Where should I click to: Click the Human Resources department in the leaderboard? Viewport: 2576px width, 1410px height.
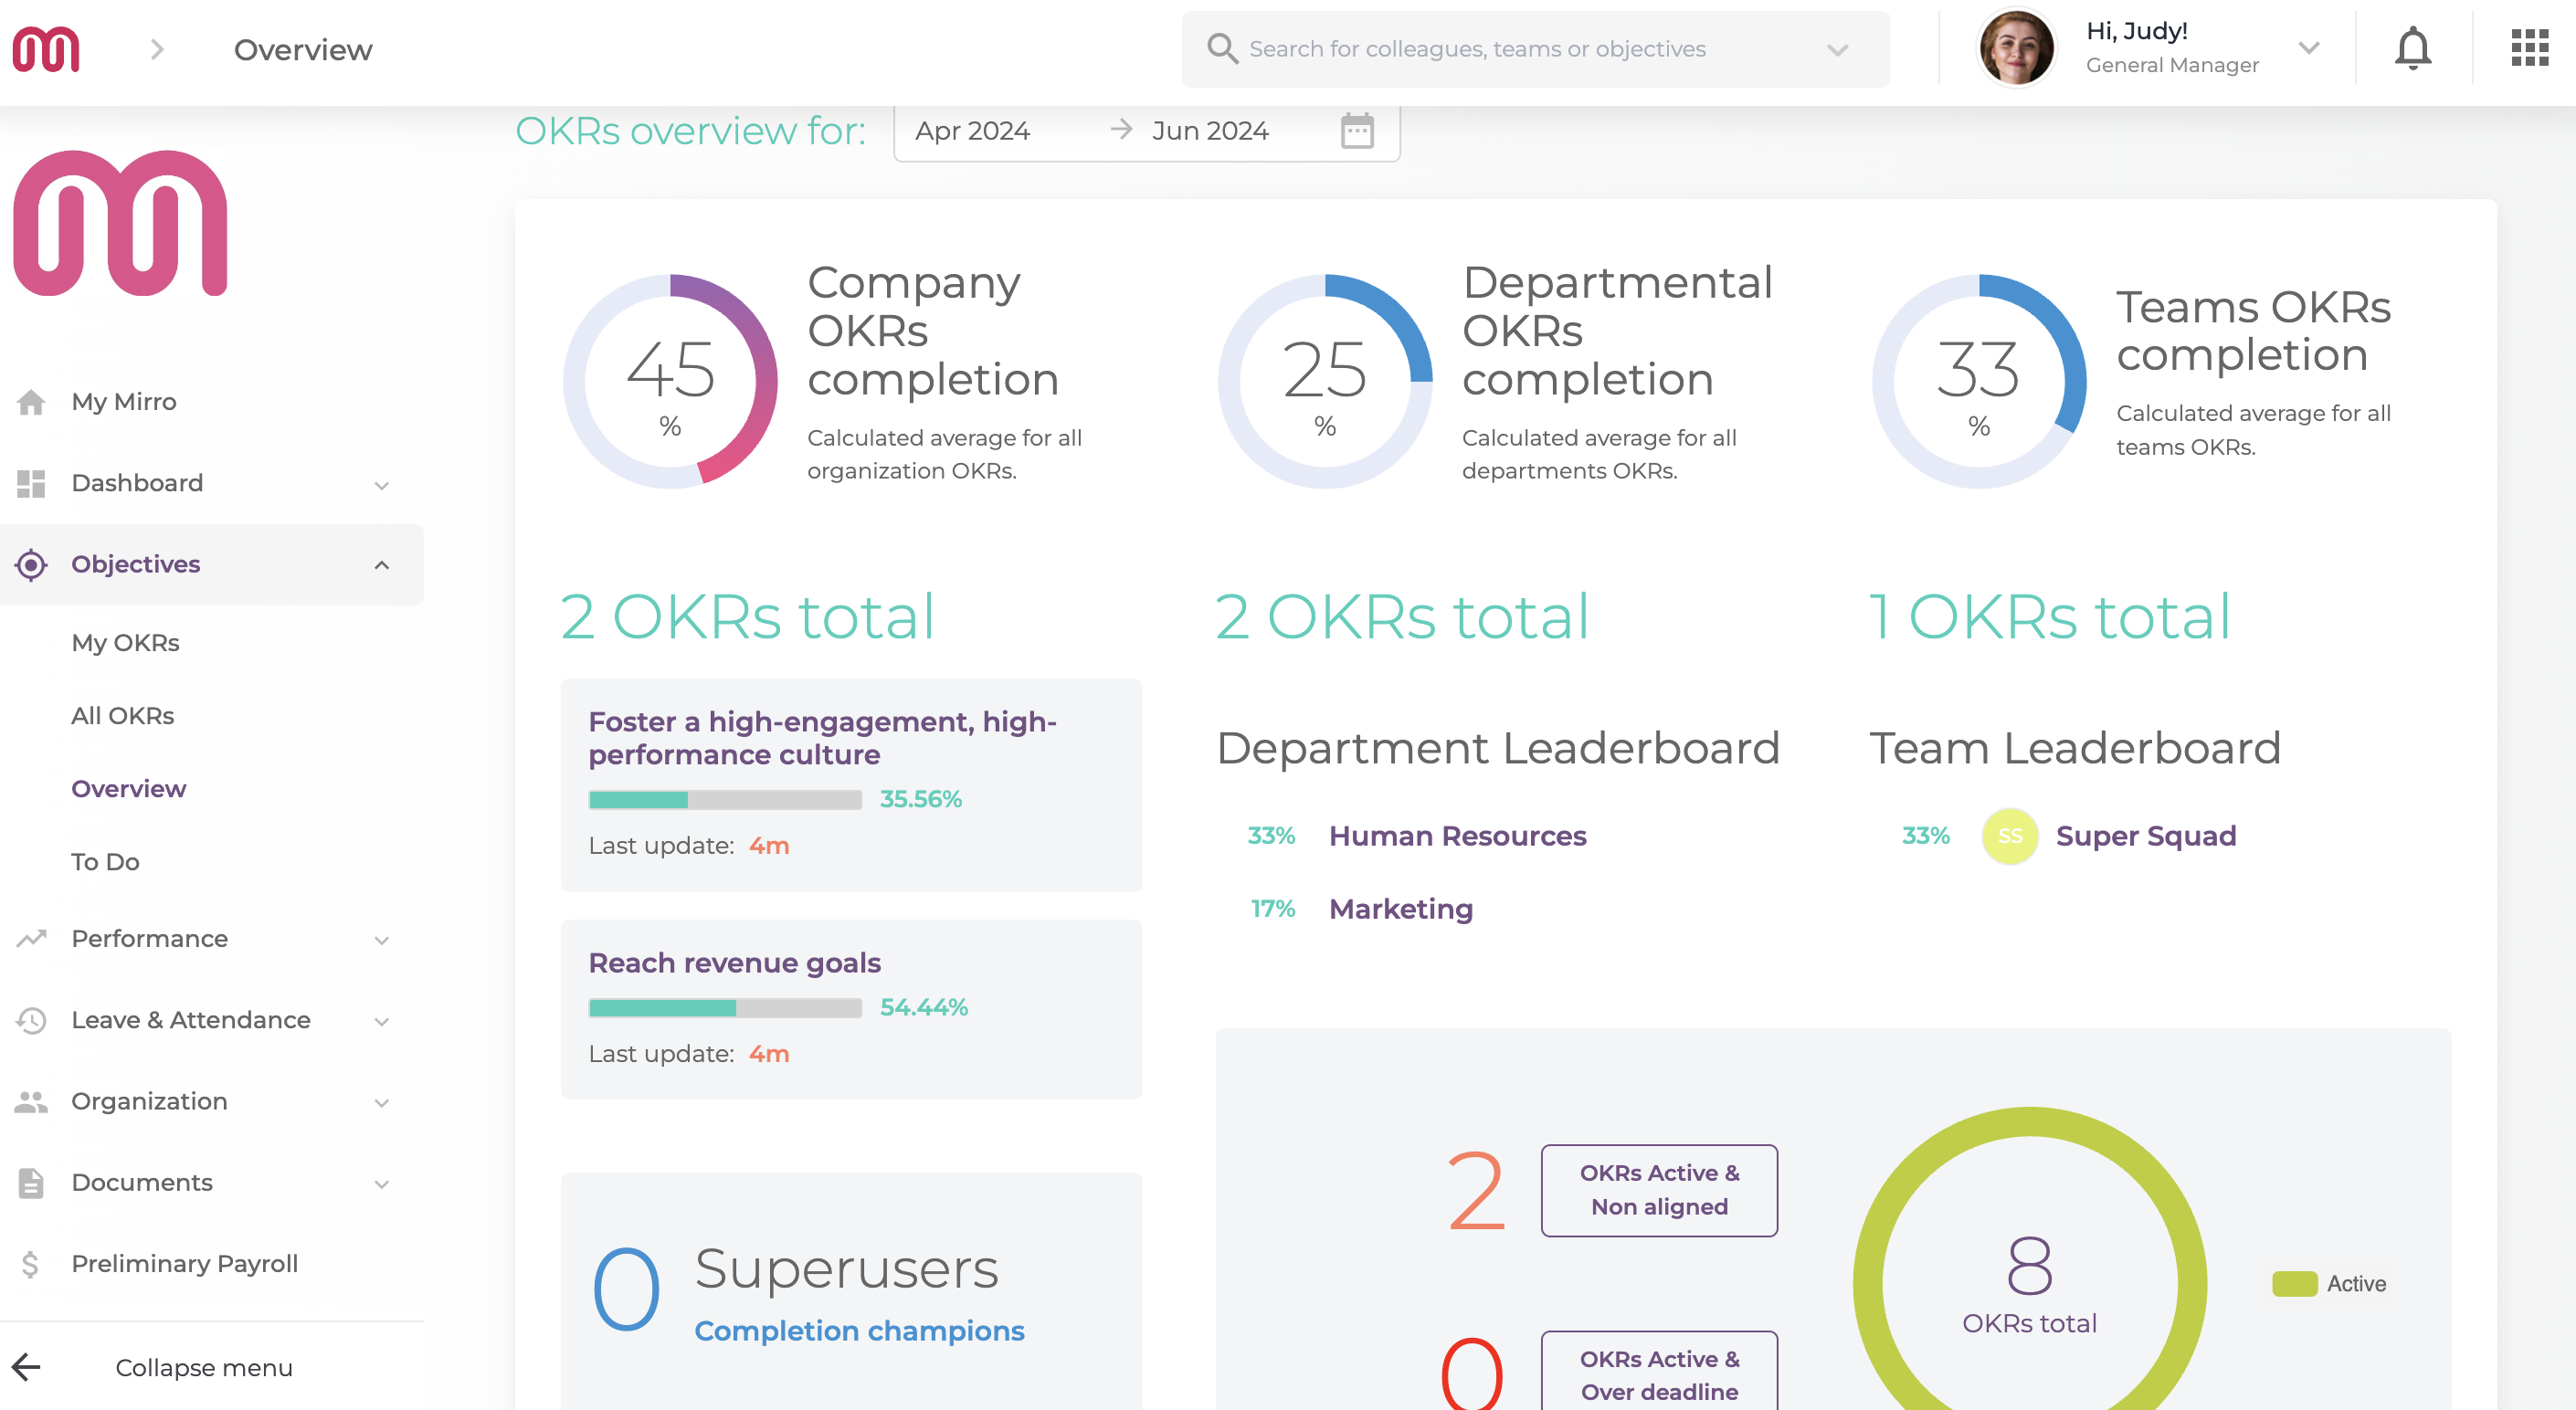pos(1456,836)
